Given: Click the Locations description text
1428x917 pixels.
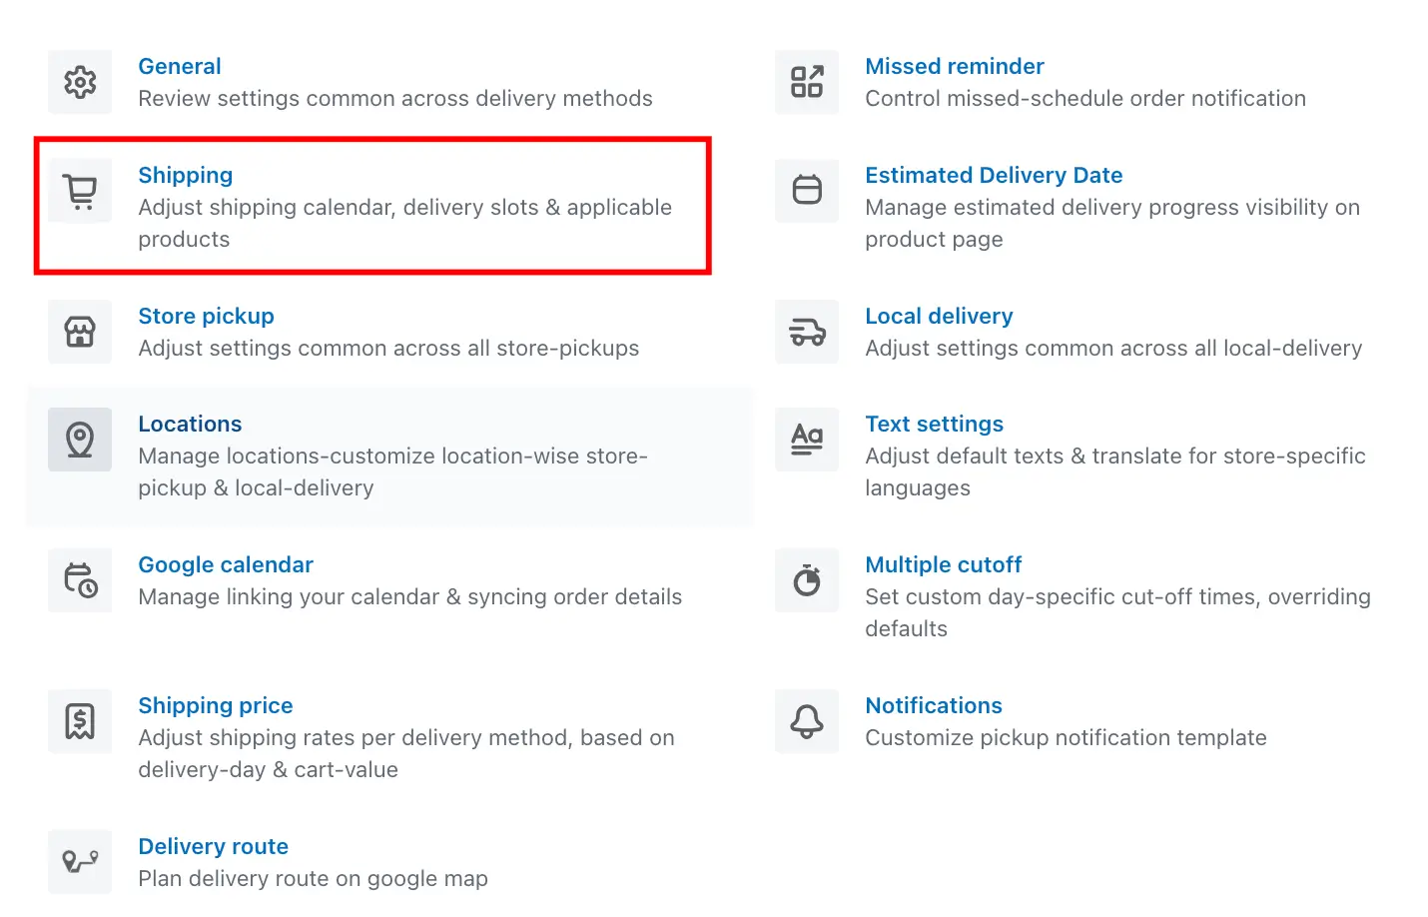Looking at the screenshot, I should tap(392, 471).
